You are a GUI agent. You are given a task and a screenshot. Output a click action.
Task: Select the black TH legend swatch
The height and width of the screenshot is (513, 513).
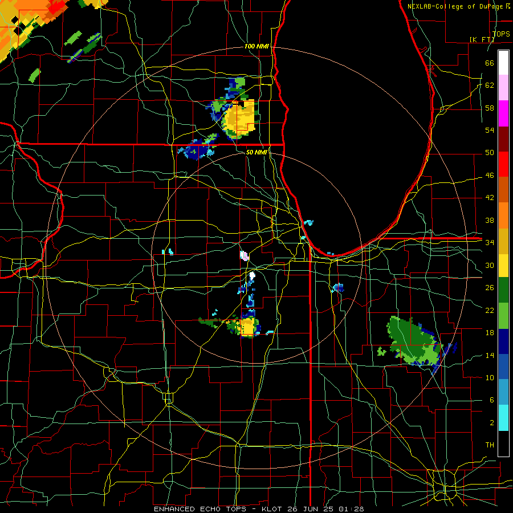point(503,443)
